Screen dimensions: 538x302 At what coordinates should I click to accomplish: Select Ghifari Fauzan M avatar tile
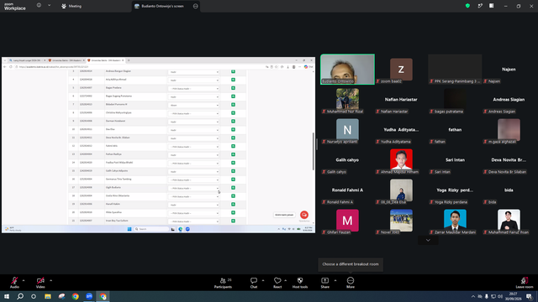point(347,220)
